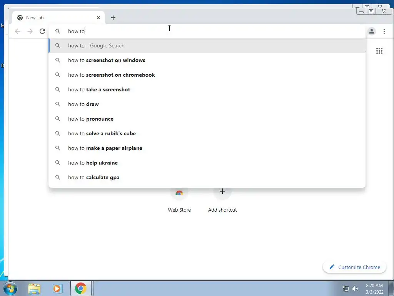Choose 'how to screenshot on chromebook' suggestion
The height and width of the screenshot is (296, 394).
207,75
